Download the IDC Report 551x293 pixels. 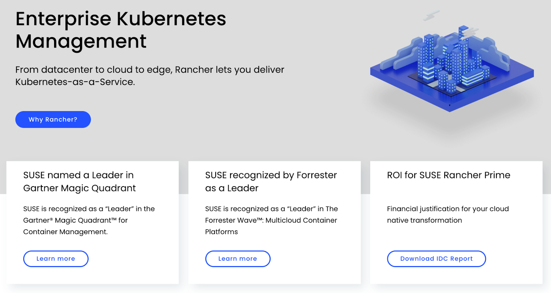pyautogui.click(x=436, y=259)
